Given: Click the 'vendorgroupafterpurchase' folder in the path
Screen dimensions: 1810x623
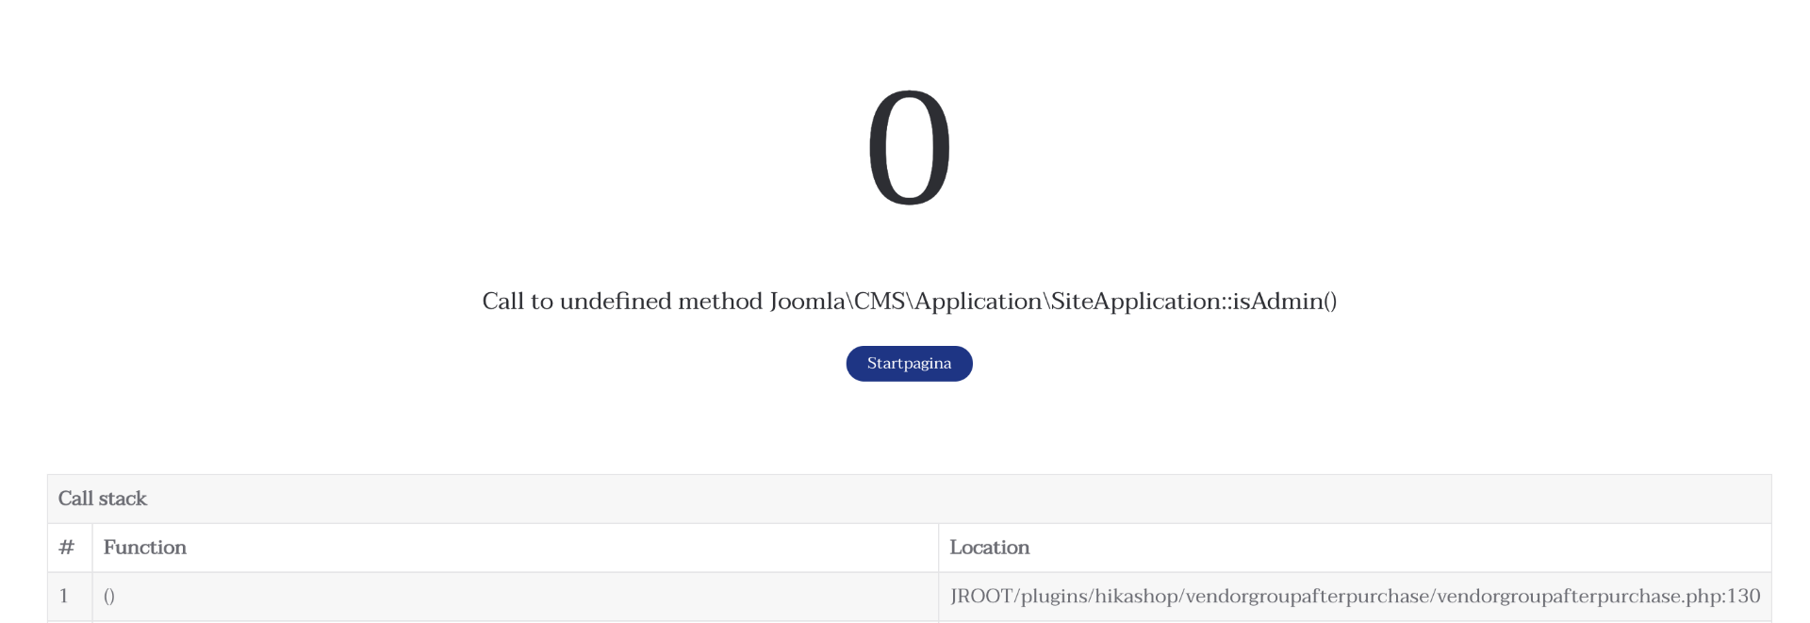Looking at the screenshot, I should pos(1306,597).
